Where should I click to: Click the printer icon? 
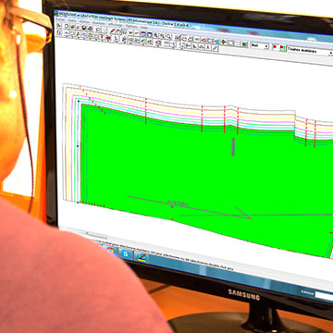click(x=90, y=29)
